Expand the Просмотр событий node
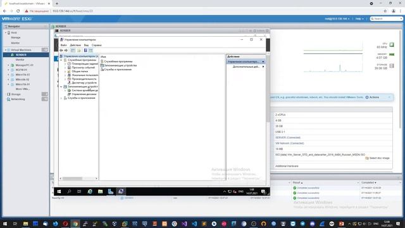 coord(65,68)
